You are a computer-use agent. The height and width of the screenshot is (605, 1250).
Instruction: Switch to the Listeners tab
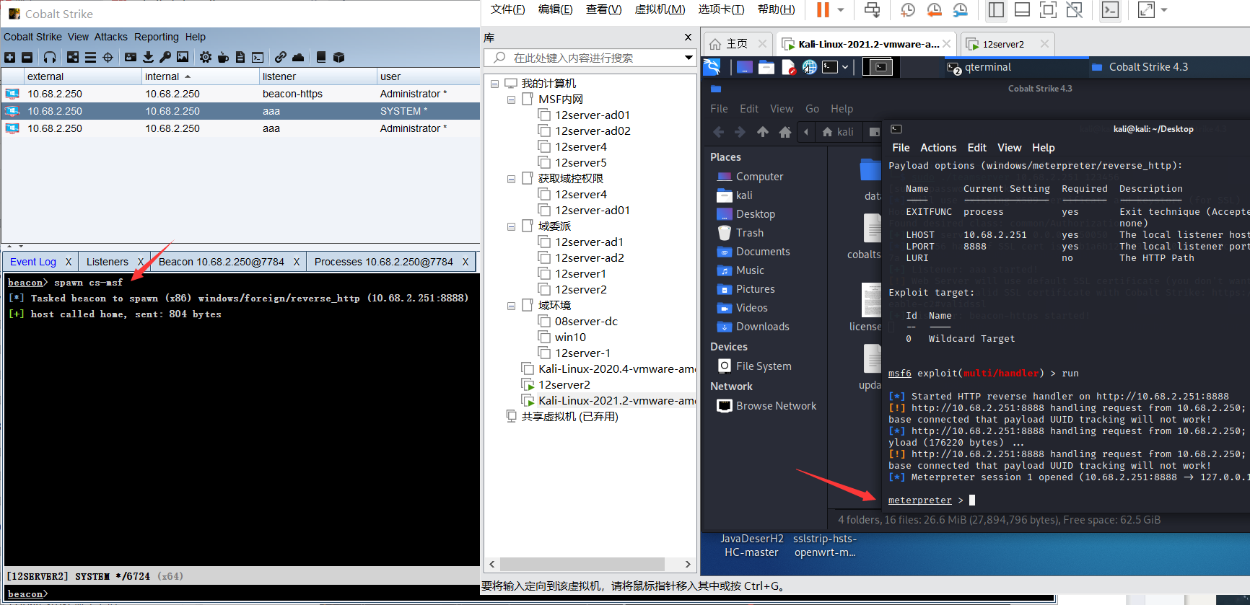tap(108, 262)
